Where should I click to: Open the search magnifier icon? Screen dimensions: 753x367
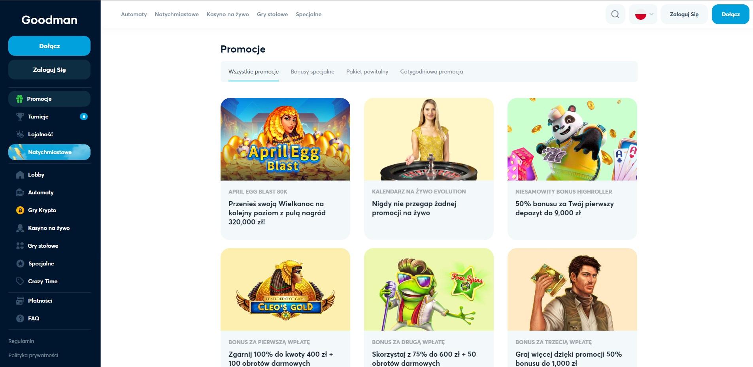click(x=615, y=14)
